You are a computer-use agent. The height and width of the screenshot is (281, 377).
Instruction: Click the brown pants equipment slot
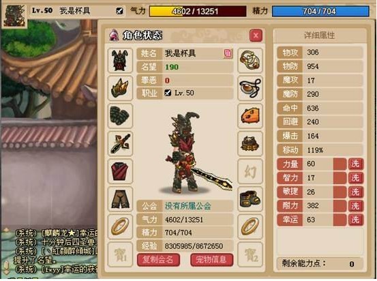[120, 199]
